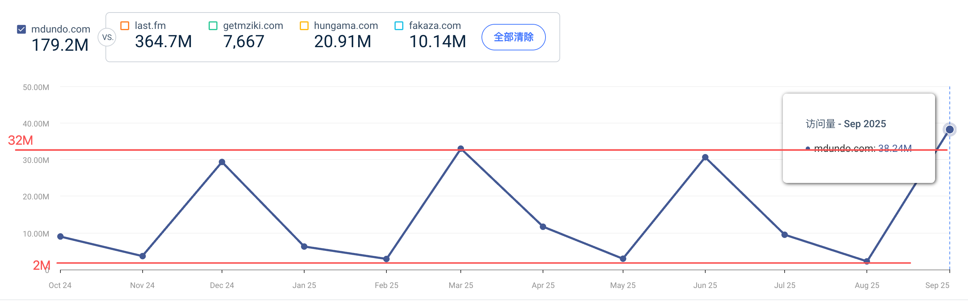Select the getmziki.com domain label
Screen dimensions: 968x303
(x=253, y=25)
